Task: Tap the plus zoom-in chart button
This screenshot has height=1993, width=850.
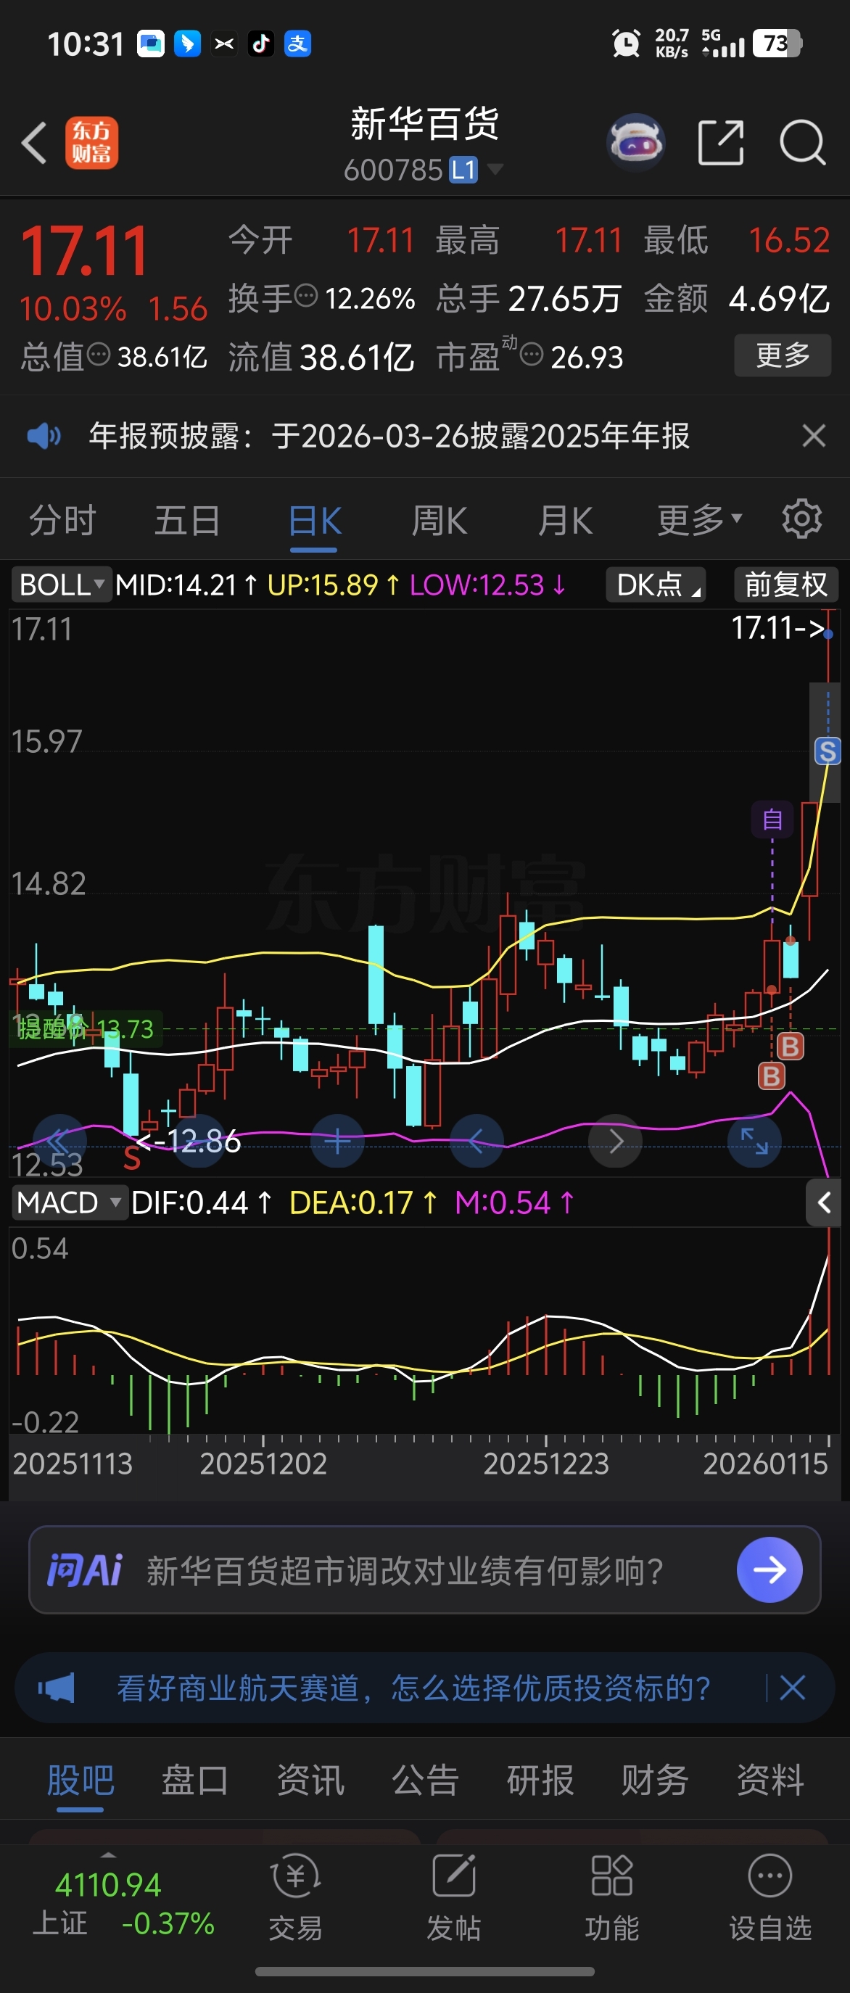Action: point(337,1141)
